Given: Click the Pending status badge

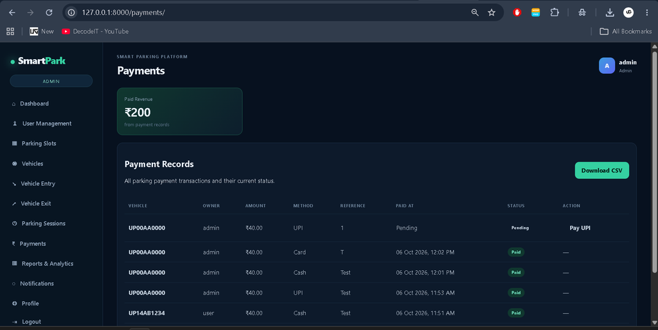Looking at the screenshot, I should (x=520, y=228).
